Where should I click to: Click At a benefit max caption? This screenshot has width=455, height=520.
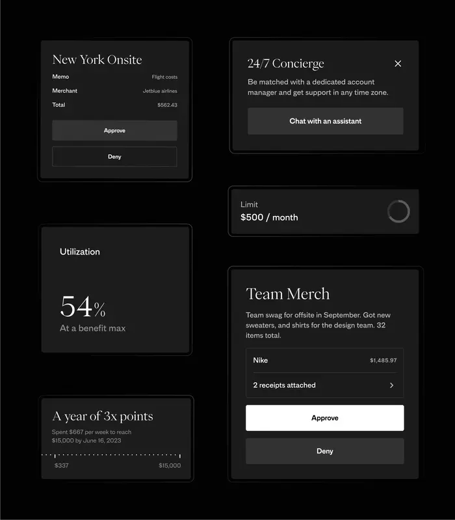tap(93, 328)
